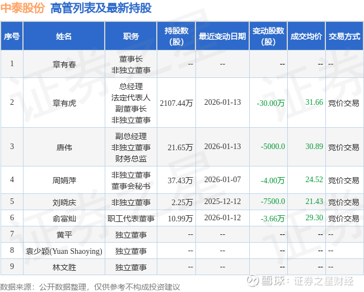Screen dimensions: 364x292
Task: Click the average price 21.43
Action: (x=314, y=201)
